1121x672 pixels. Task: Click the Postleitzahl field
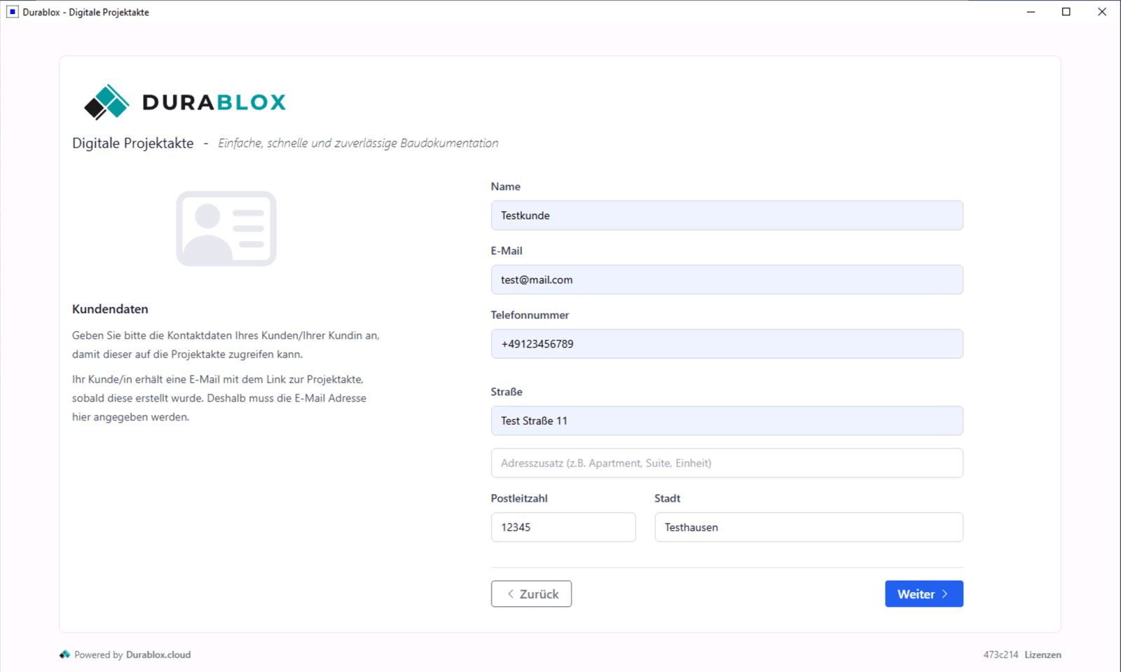click(563, 528)
